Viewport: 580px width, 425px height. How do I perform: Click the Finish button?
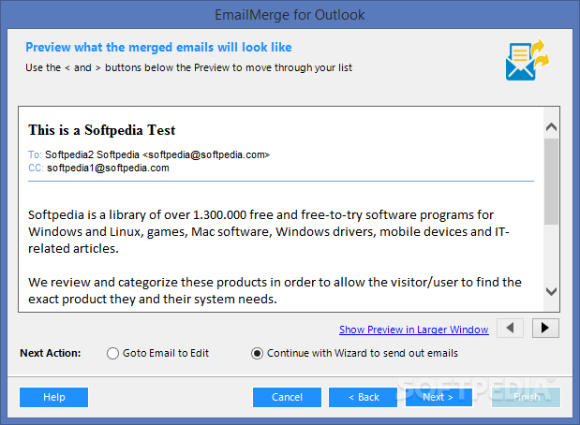[525, 397]
